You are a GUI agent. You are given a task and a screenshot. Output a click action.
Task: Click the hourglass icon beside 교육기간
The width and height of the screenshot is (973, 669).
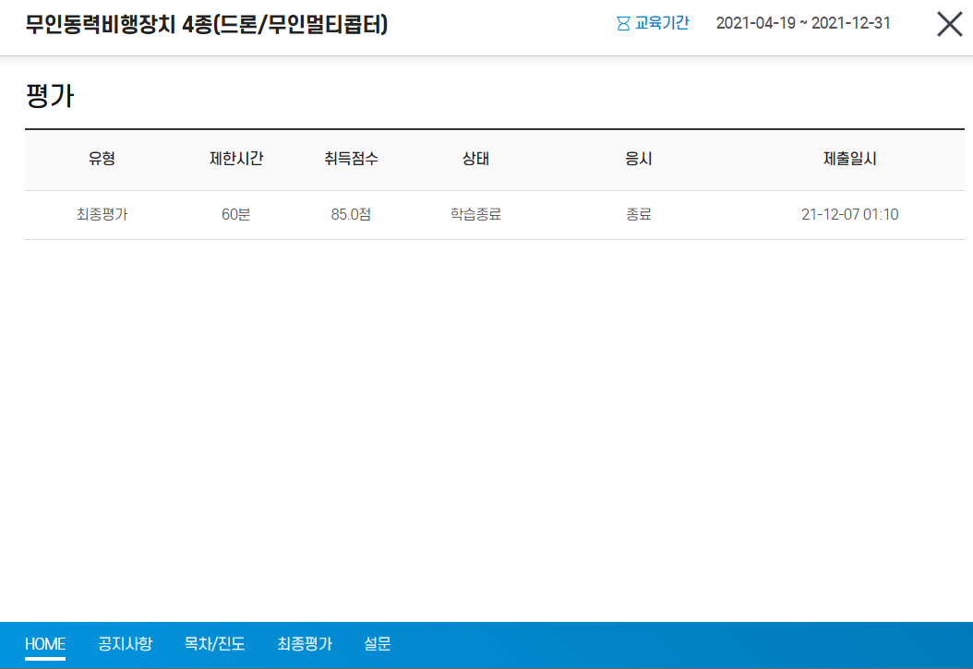[623, 24]
